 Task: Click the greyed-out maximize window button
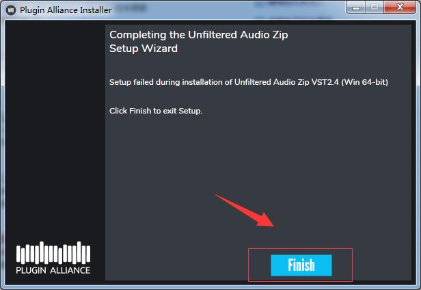pyautogui.click(x=375, y=8)
